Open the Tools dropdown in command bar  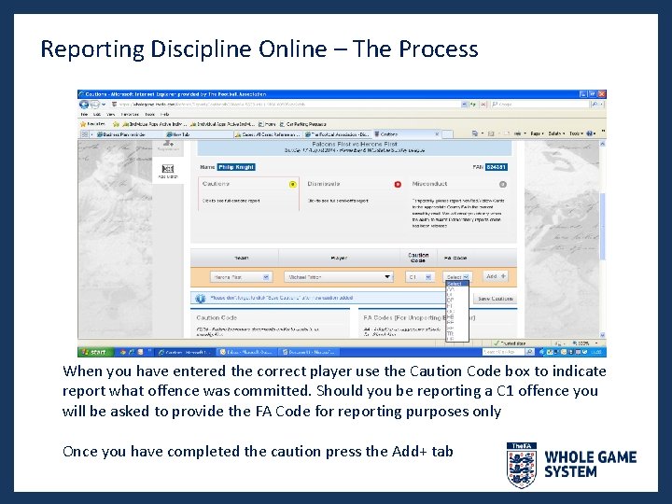pos(576,133)
